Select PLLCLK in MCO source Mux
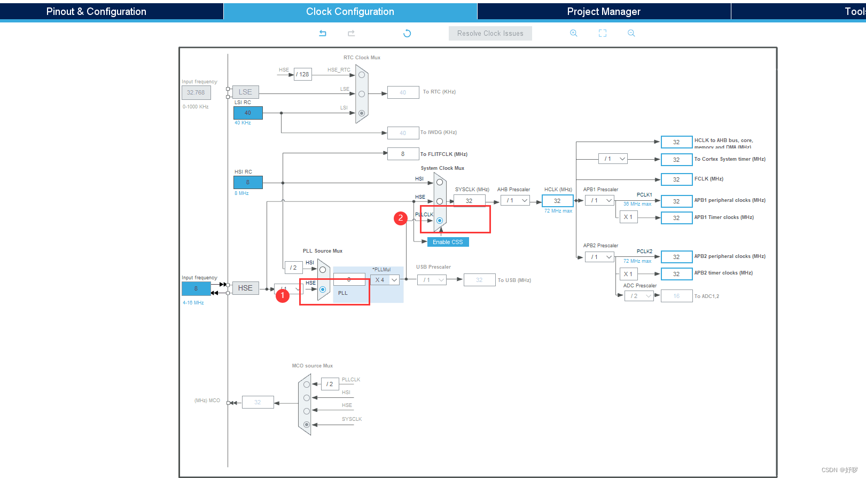The height and width of the screenshot is (478, 866). pyautogui.click(x=307, y=385)
